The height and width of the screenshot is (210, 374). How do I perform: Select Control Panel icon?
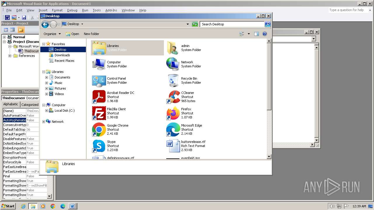99,80
